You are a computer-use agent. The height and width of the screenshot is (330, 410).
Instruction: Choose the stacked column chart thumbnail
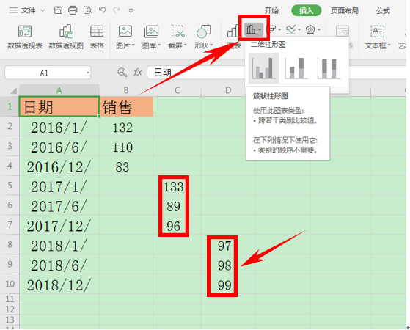pos(296,68)
